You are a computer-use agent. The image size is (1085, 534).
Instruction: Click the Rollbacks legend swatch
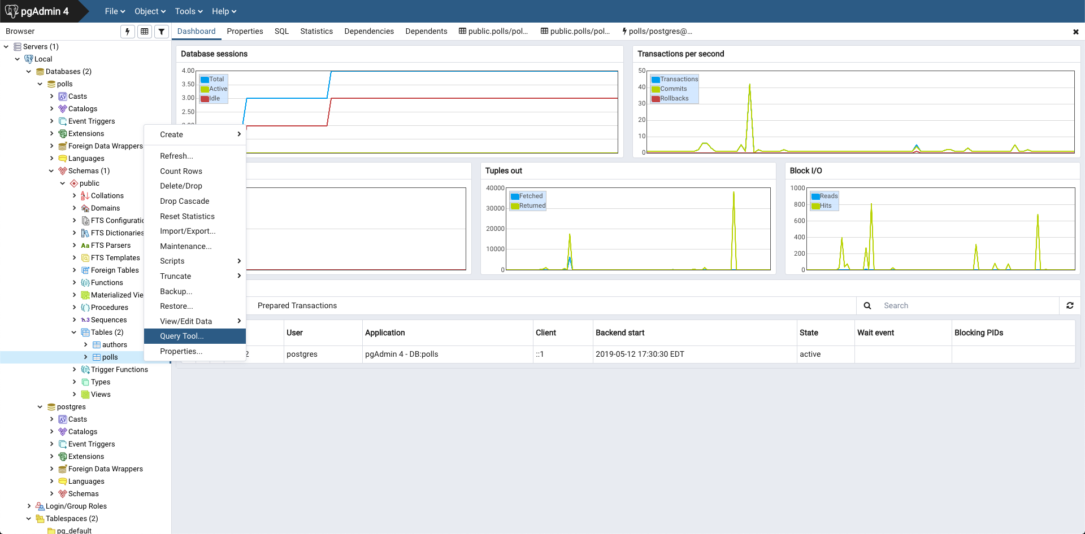pos(656,99)
